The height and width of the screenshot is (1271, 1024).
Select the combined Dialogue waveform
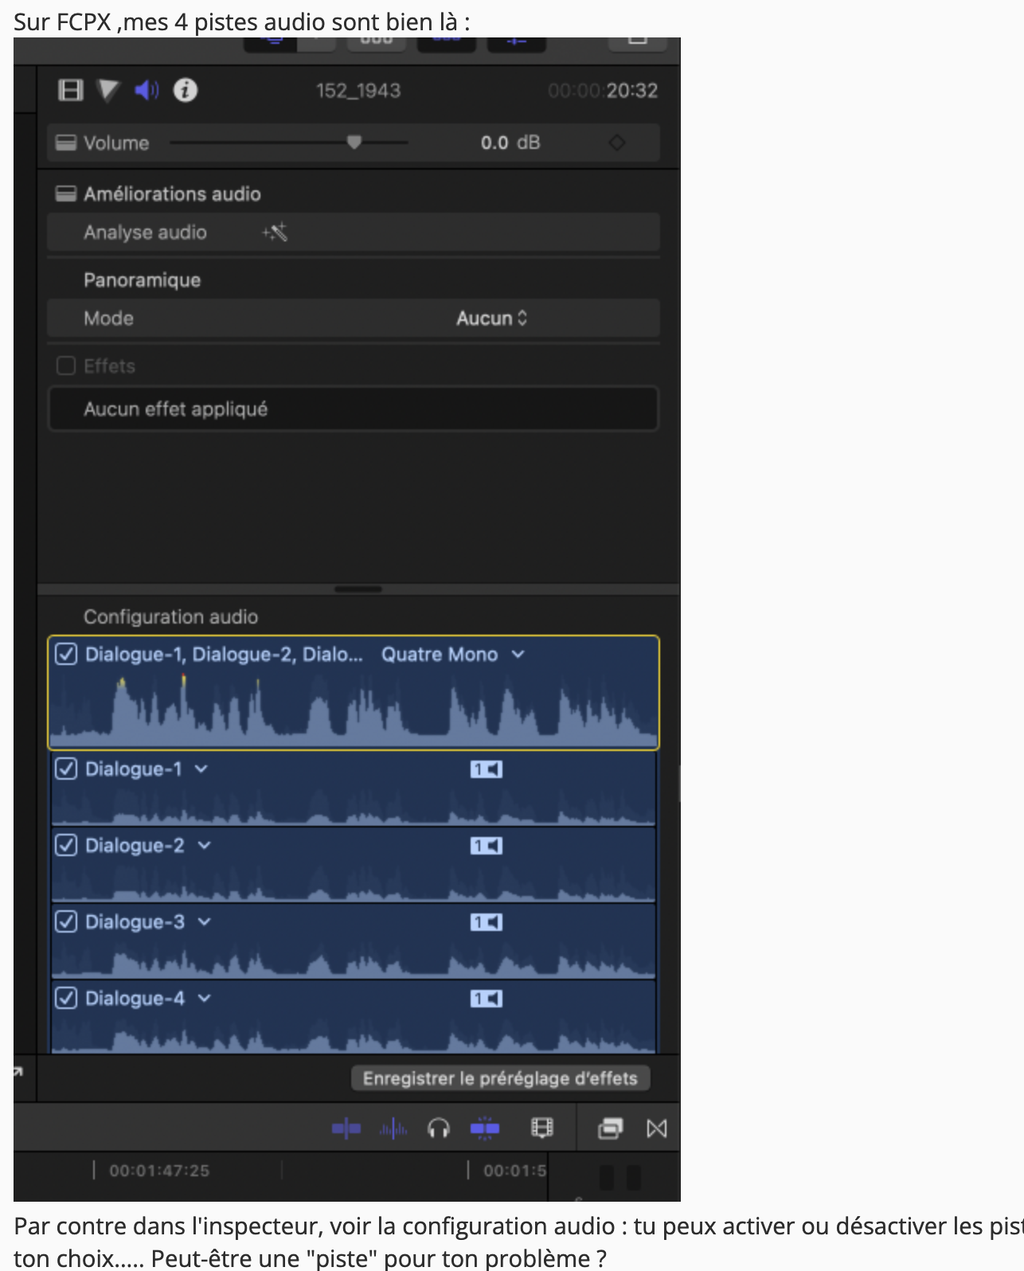point(354,709)
